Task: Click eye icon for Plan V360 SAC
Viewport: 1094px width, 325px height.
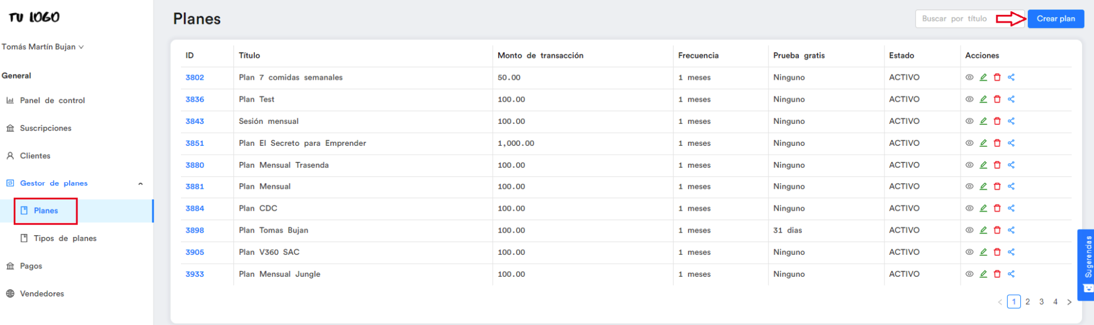Action: click(x=969, y=252)
